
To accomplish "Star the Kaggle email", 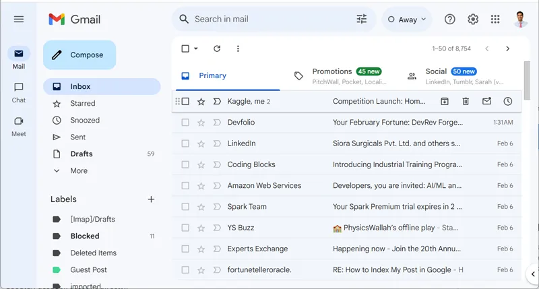I will click(x=201, y=101).
